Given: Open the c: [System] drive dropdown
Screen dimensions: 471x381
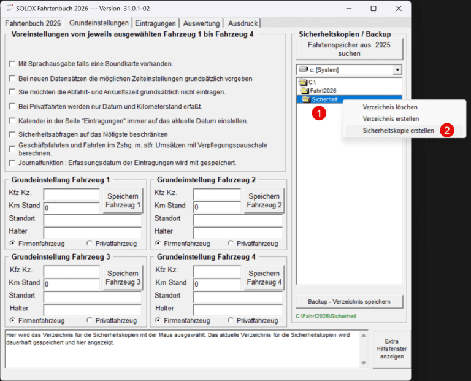Looking at the screenshot, I should 397,70.
